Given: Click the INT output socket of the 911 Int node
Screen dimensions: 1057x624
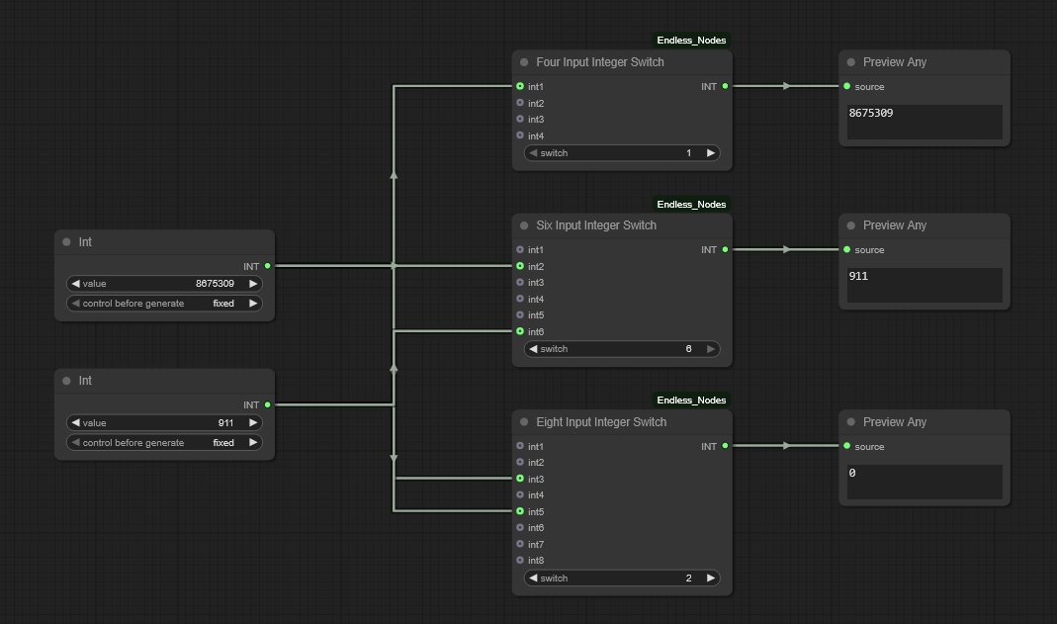Looking at the screenshot, I should point(267,404).
